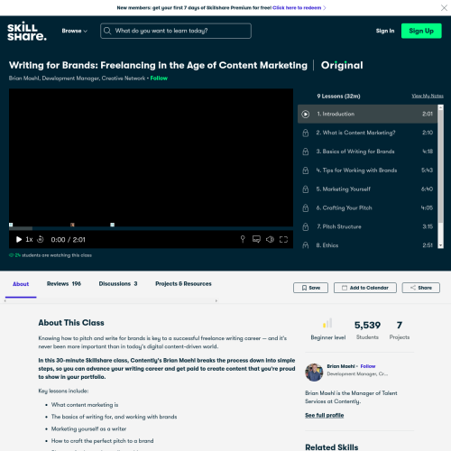The image size is (451, 451).
Task: Click the lock icon for Marketing Yourself
Action: tap(306, 189)
